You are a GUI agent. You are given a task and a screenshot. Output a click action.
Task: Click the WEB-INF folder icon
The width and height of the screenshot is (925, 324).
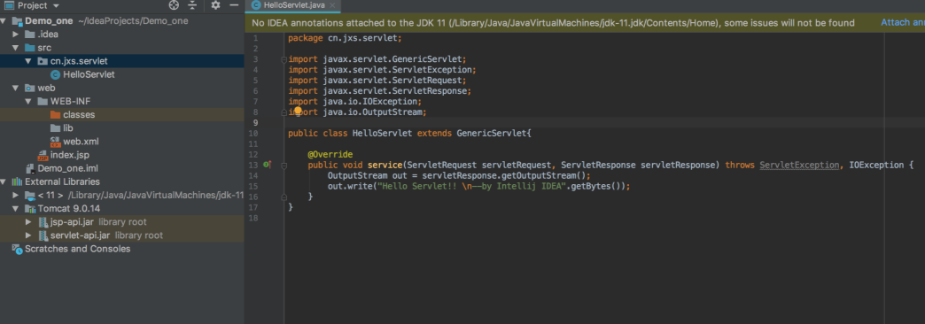pos(43,101)
